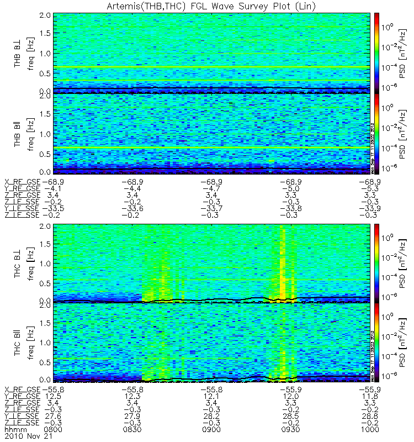Click the Y_LE_SSE value '-33.5'
This screenshot has width=414, height=442.
[53, 209]
